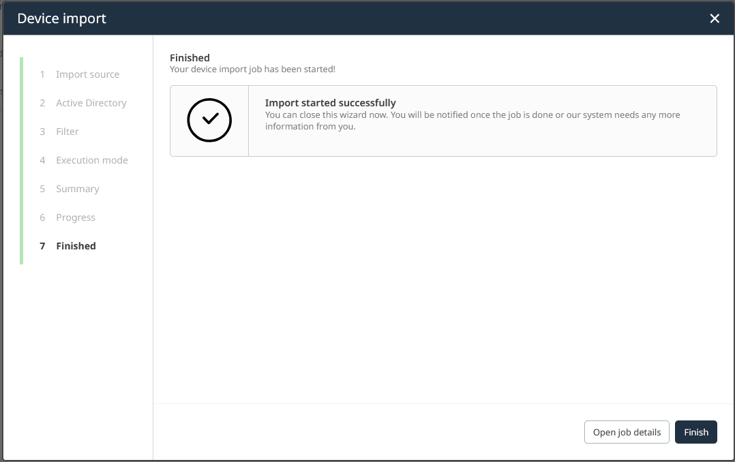Click the success icon panel on the left
The image size is (735, 462).
[x=208, y=119]
